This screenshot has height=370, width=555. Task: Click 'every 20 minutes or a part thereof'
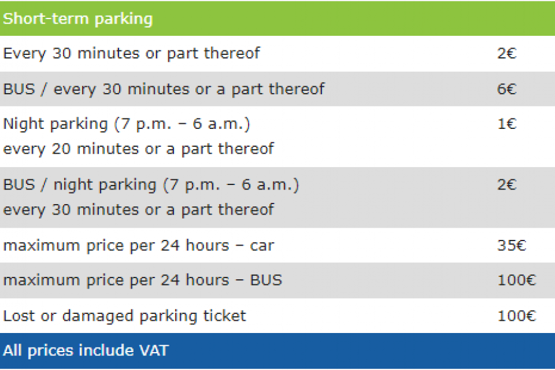pyautogui.click(x=138, y=149)
